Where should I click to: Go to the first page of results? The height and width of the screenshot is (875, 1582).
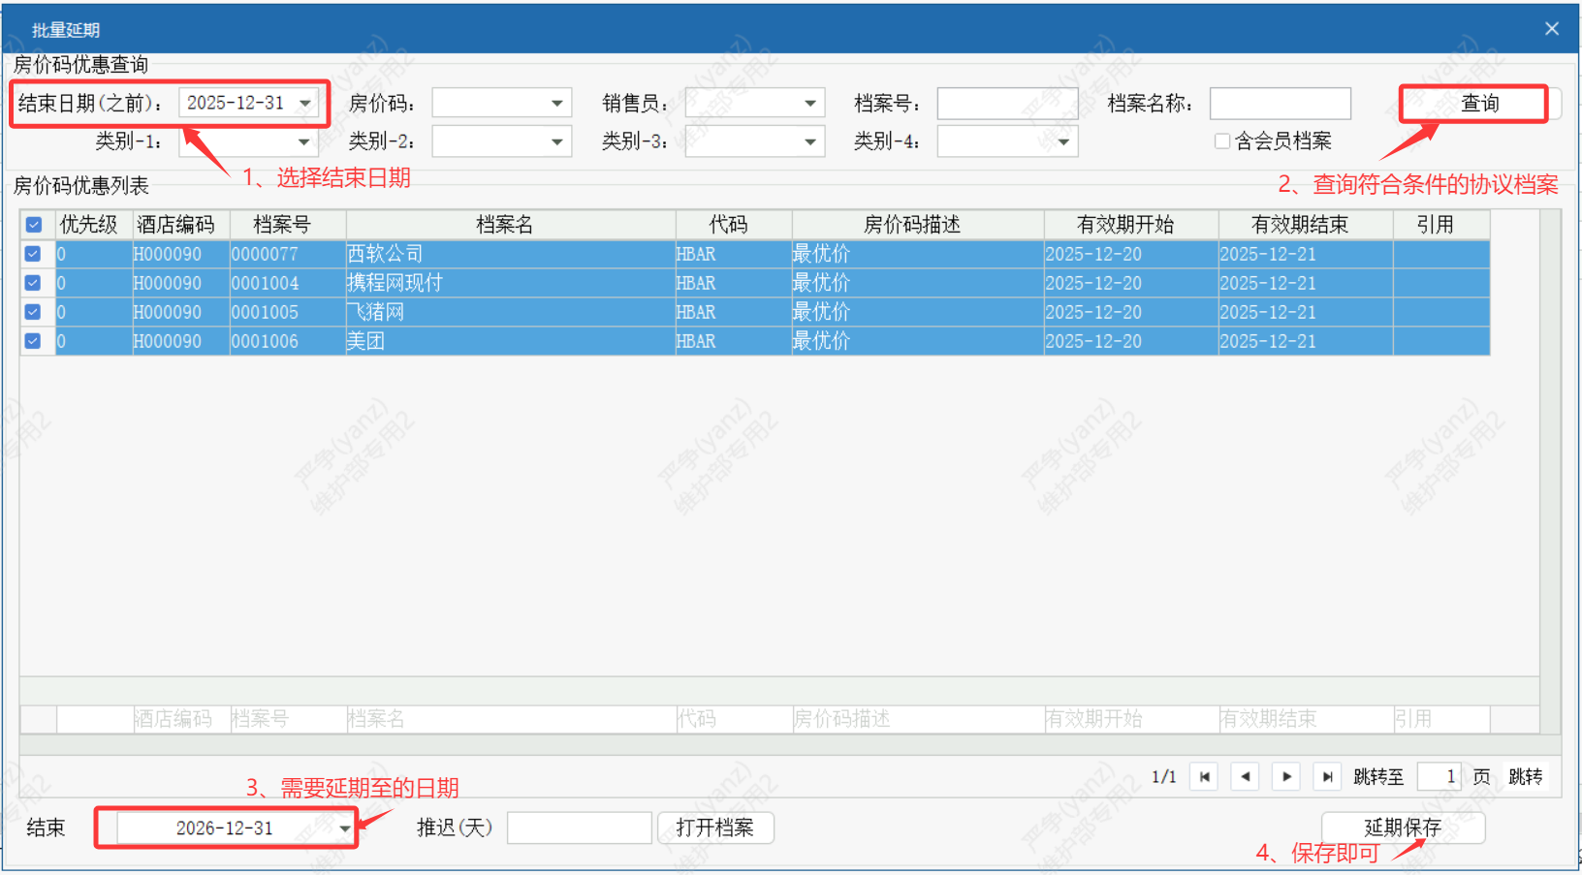pyautogui.click(x=1204, y=776)
